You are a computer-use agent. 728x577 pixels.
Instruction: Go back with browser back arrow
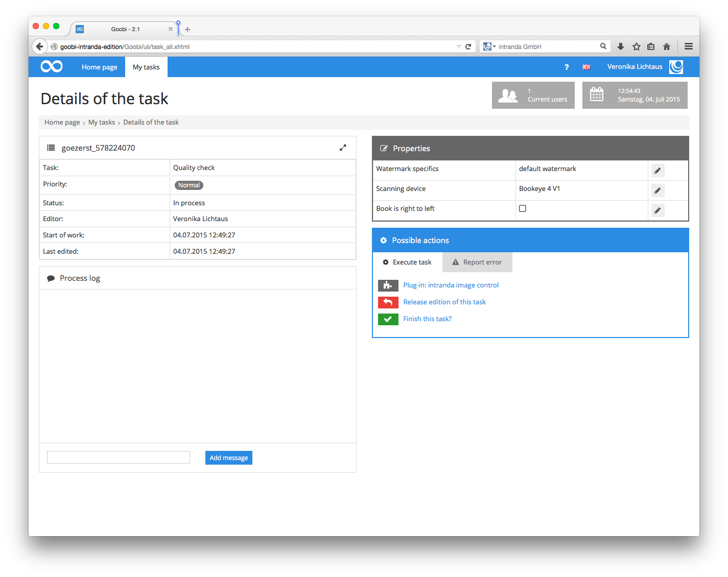39,46
